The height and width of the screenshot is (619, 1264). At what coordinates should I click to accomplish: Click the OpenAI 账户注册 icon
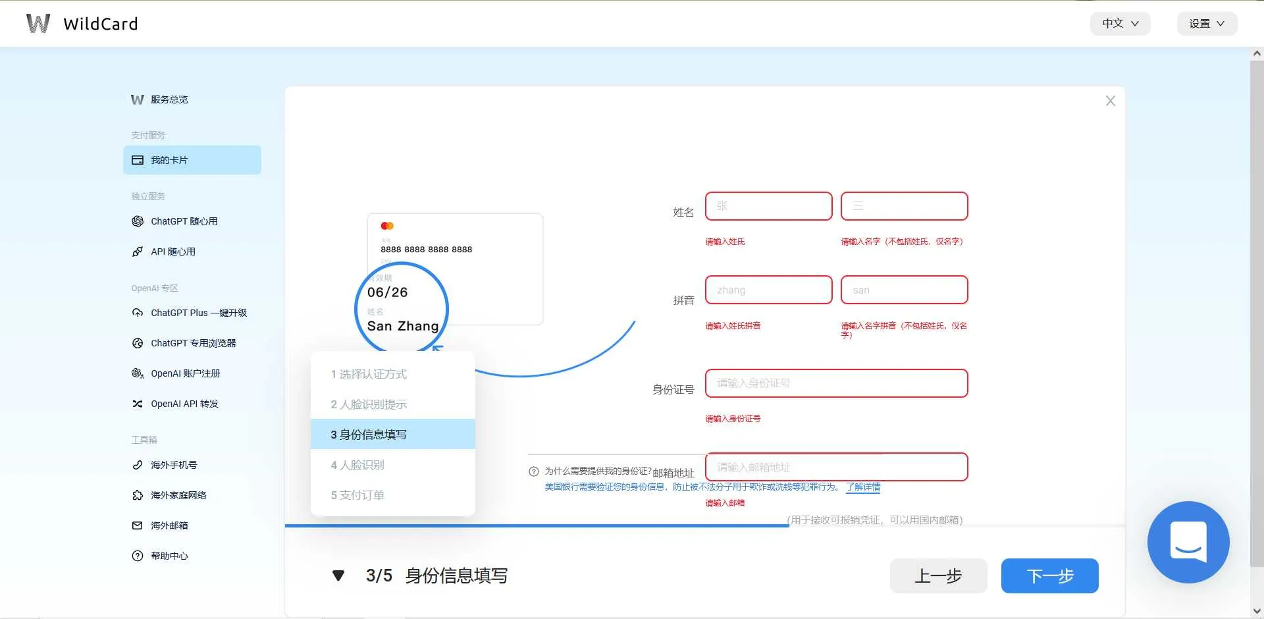click(x=137, y=373)
